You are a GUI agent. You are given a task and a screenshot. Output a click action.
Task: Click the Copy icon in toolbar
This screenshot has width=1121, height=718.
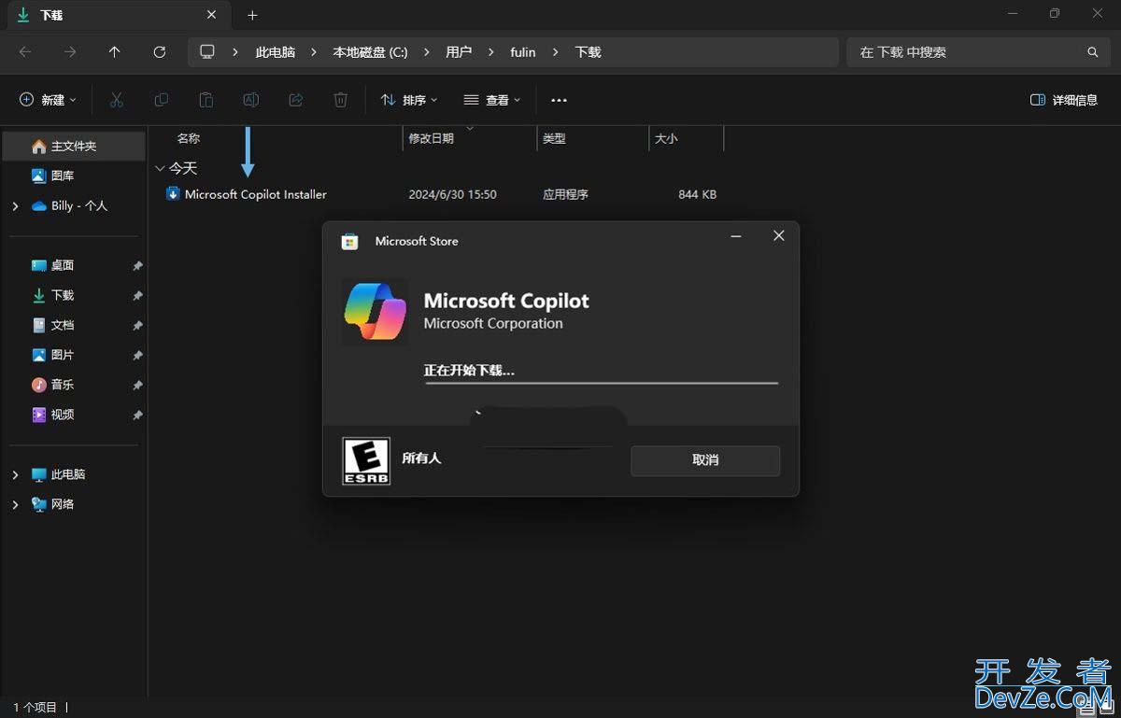162,100
